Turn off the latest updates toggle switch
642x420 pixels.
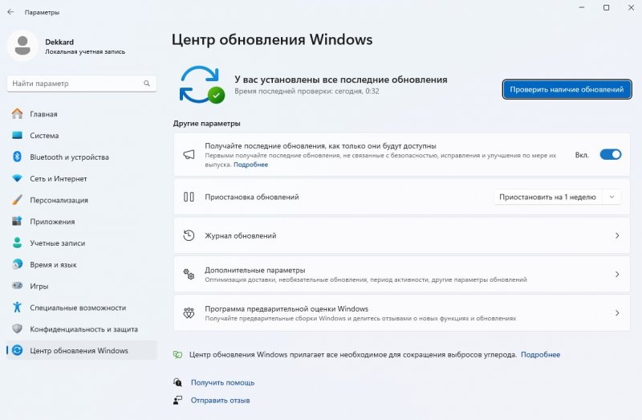click(x=611, y=154)
